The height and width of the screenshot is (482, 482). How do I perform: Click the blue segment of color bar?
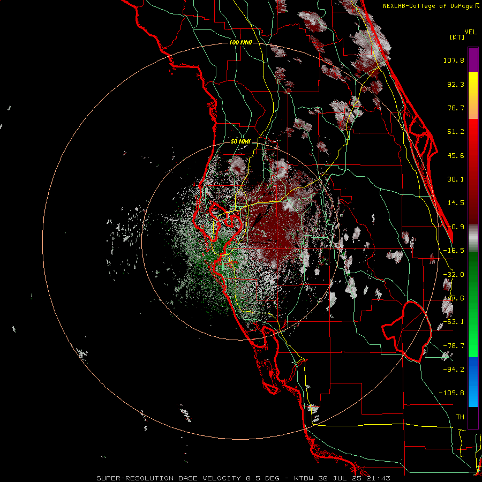[x=473, y=382]
